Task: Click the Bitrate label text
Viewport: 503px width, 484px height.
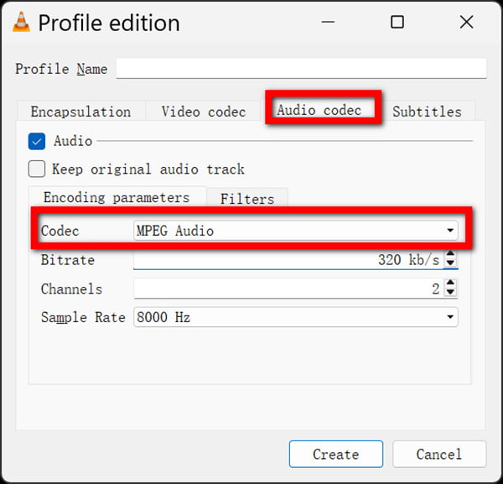Action: click(x=68, y=260)
